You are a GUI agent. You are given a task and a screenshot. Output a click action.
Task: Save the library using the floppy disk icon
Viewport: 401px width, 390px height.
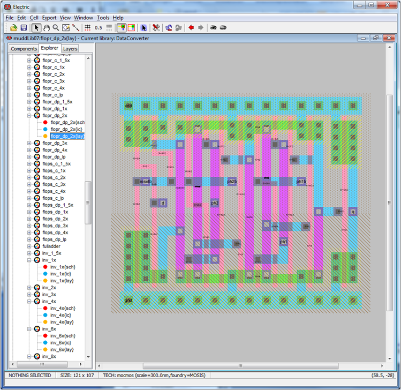pos(24,27)
